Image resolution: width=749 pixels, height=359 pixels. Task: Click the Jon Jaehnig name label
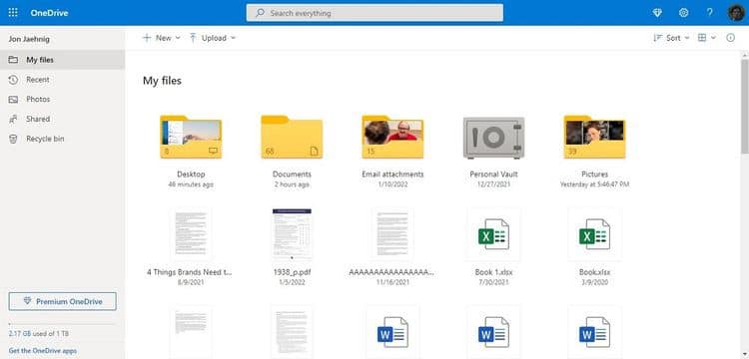coord(29,39)
